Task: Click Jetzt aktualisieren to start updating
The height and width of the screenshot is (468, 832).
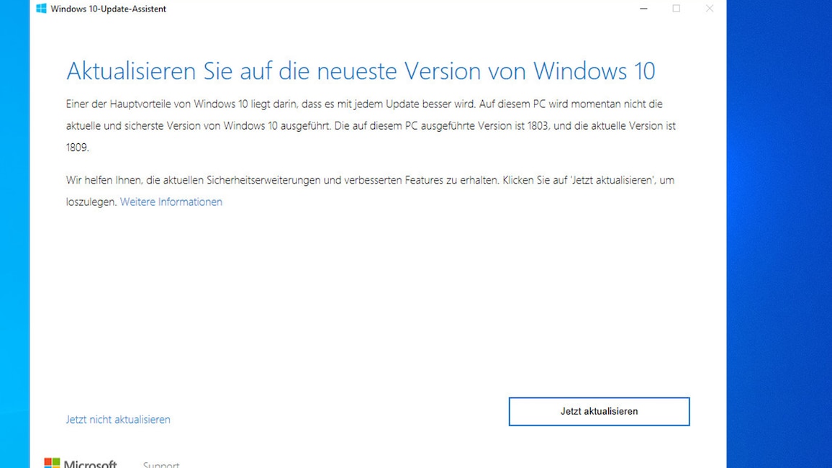Action: [x=599, y=411]
